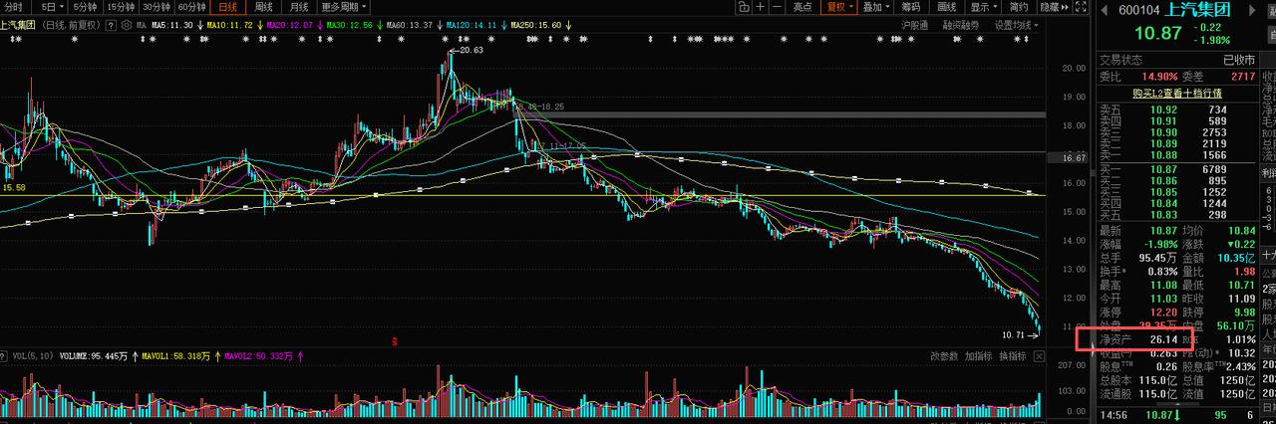This screenshot has width=1276, height=424.
Task: Toggle the 沪股通 marker
Action: (x=913, y=24)
